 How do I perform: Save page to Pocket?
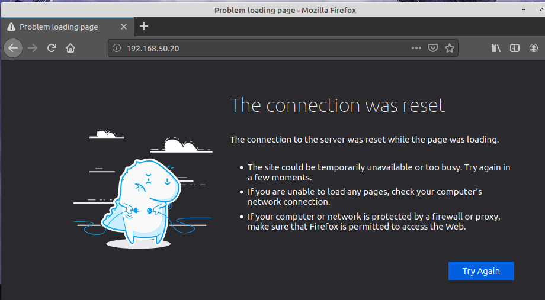433,48
